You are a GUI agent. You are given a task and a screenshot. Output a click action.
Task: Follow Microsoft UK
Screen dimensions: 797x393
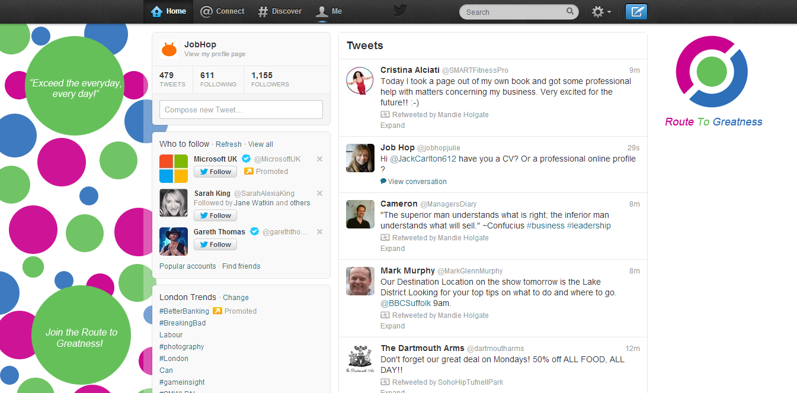tap(215, 172)
